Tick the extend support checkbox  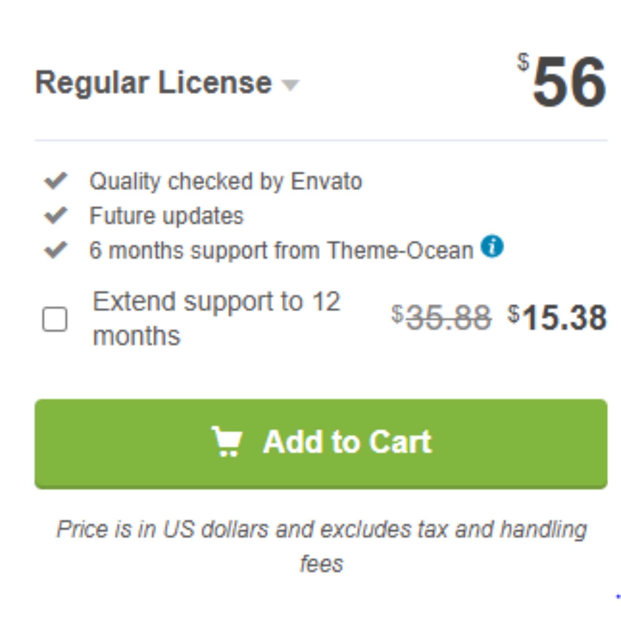[55, 319]
